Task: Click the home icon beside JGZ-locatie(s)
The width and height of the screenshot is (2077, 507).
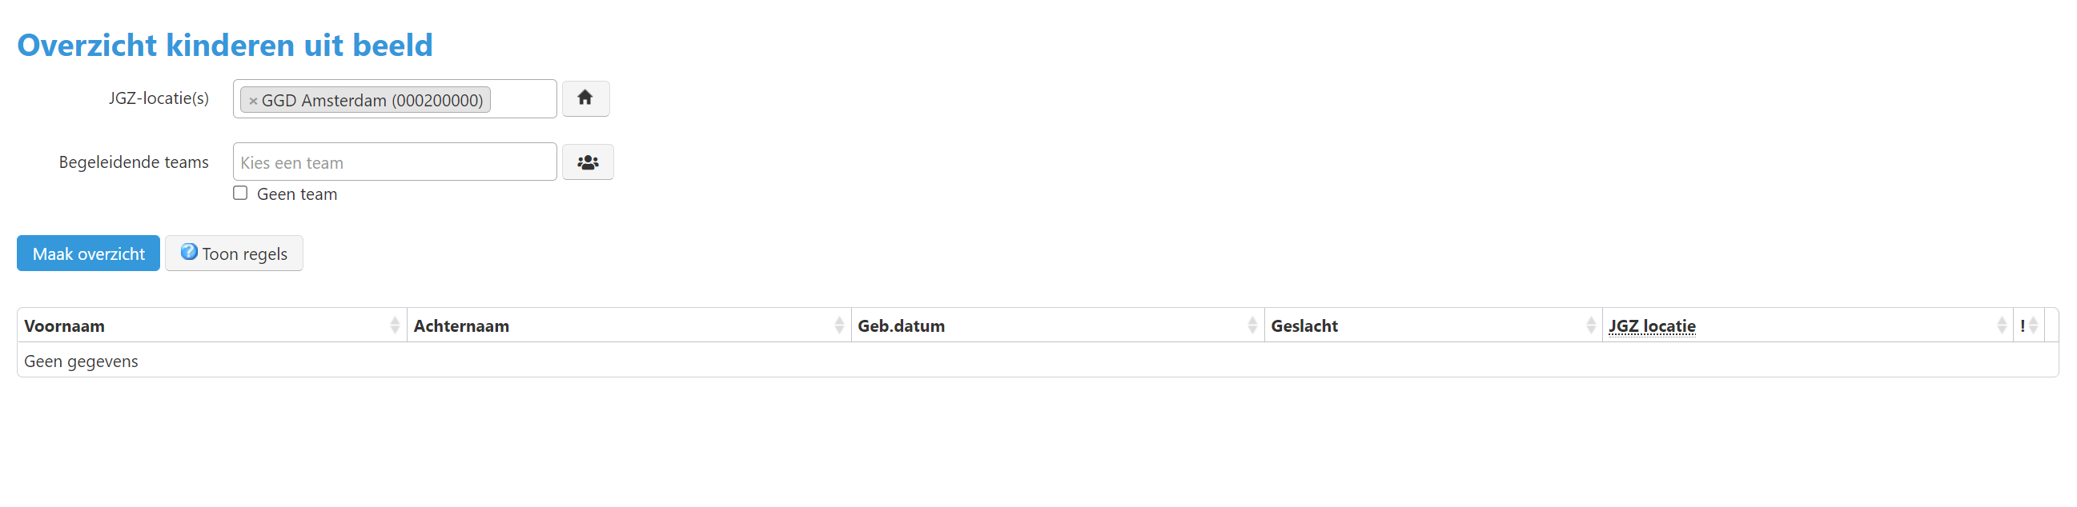Action: pyautogui.click(x=585, y=98)
